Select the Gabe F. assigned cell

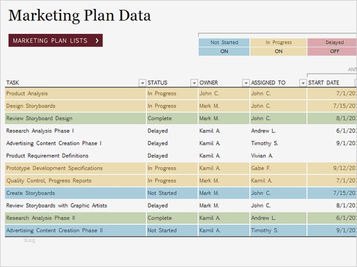click(x=261, y=168)
